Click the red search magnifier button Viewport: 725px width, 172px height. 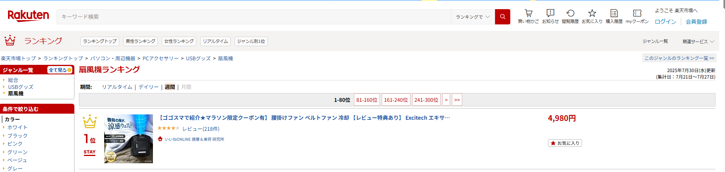(503, 17)
